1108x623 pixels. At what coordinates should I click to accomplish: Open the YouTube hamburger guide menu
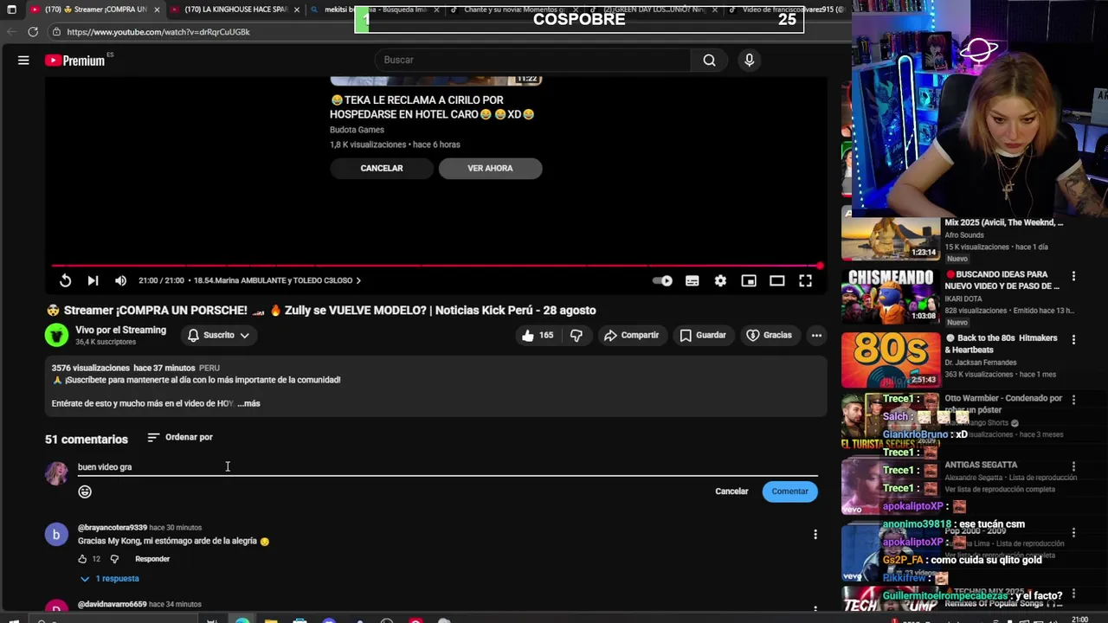click(x=23, y=60)
